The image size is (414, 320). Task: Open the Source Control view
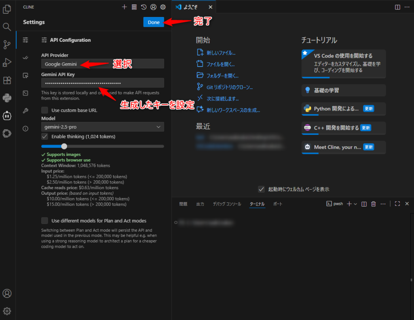pos(7,44)
